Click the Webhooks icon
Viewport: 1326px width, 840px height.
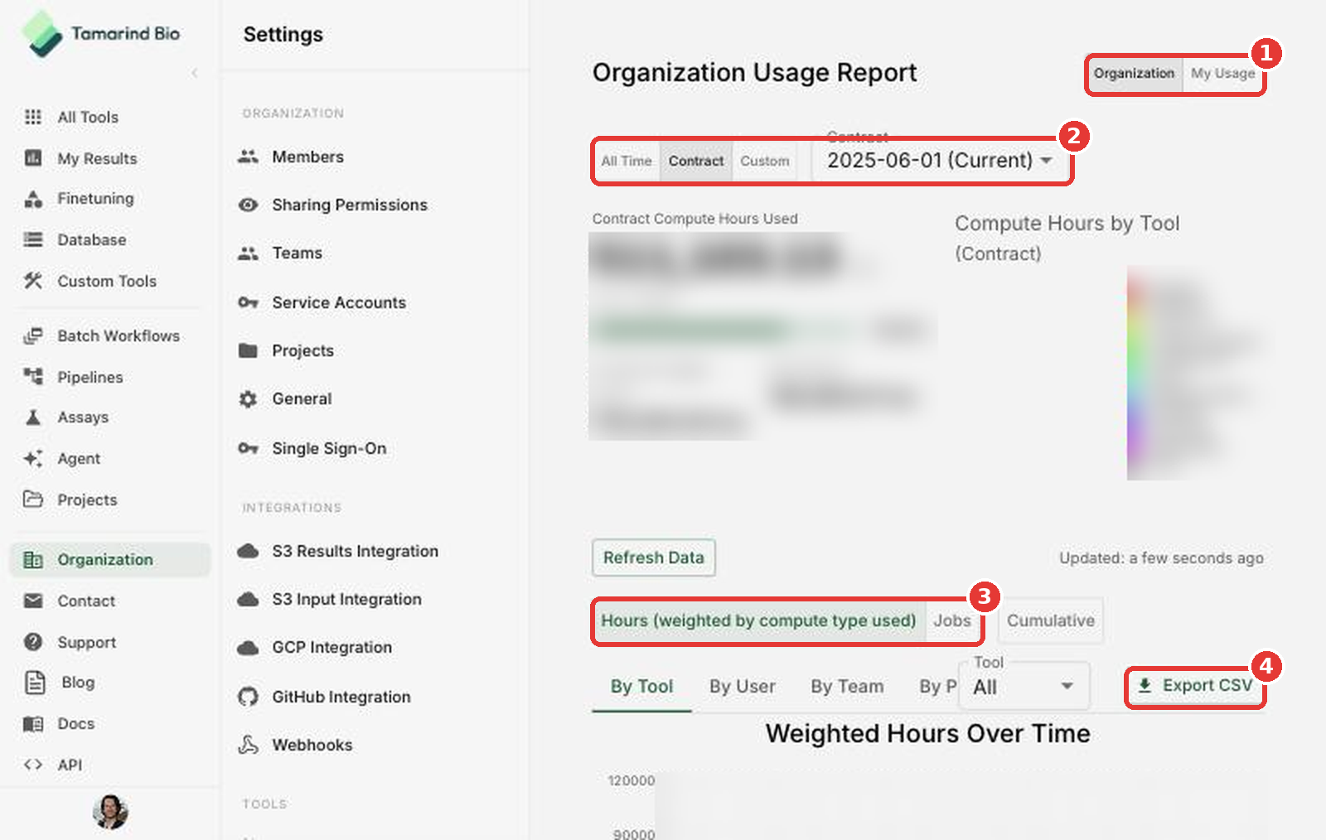coord(248,745)
